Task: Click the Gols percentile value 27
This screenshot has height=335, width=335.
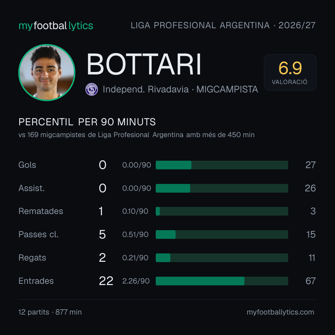Action: (x=310, y=165)
